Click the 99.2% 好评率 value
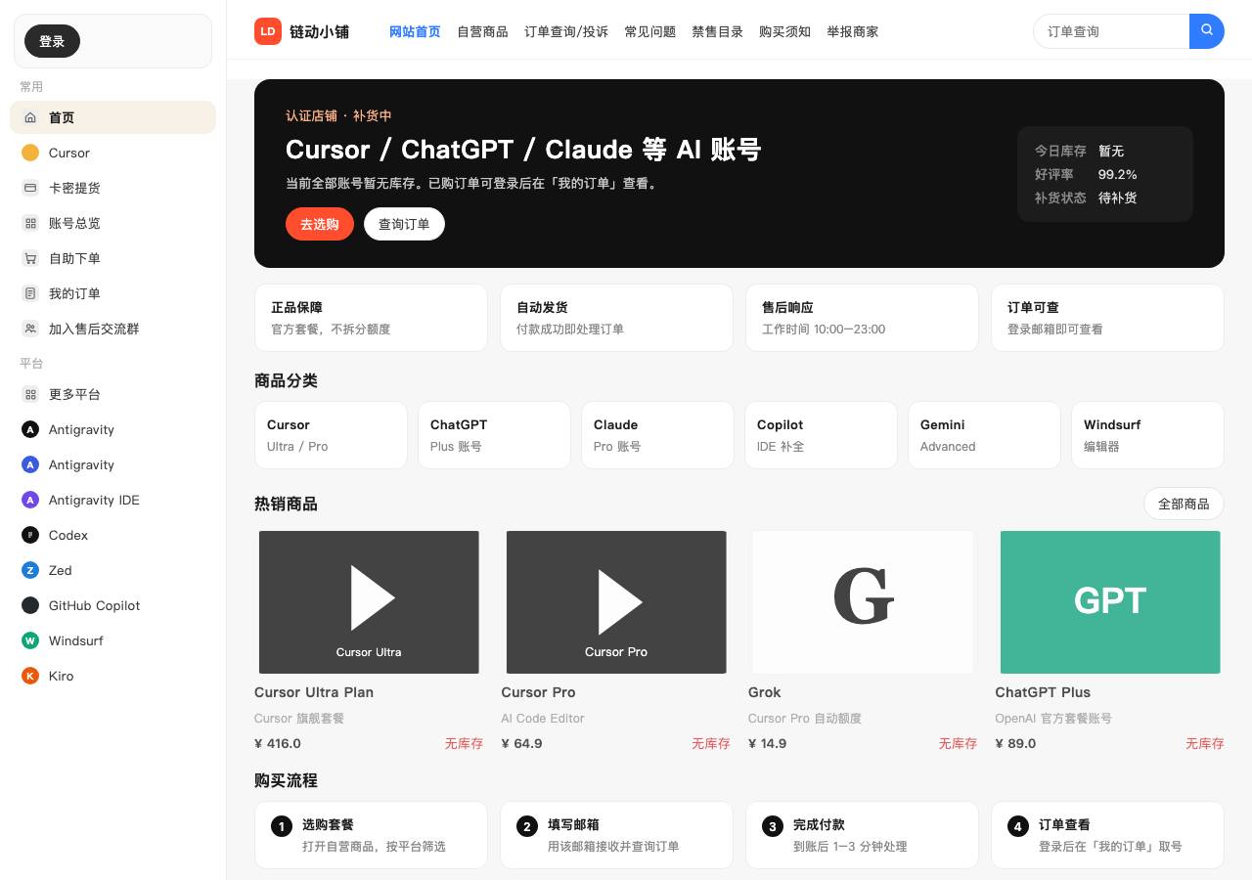The height and width of the screenshot is (880, 1252). tap(1117, 174)
